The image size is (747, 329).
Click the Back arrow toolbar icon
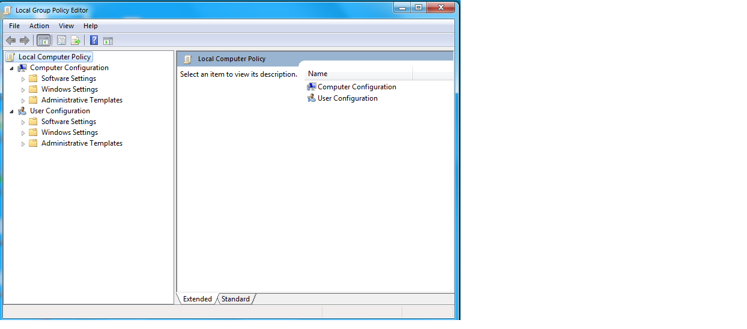[11, 41]
